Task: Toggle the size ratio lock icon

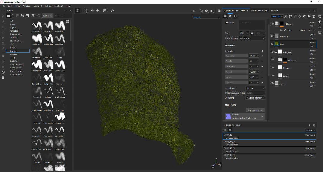Action: point(252,33)
